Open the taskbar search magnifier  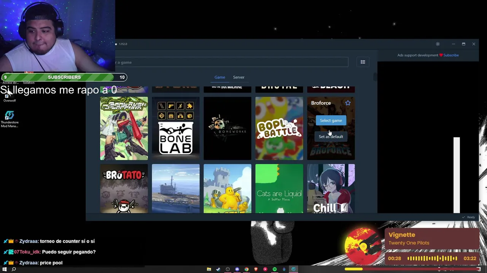coord(14,269)
